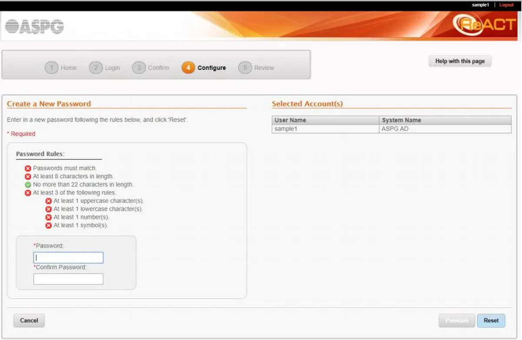Select the sample1 account row

(391, 129)
